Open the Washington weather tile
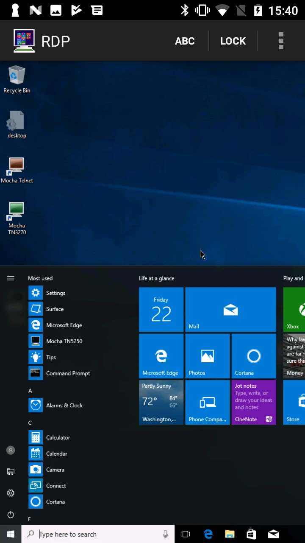This screenshot has width=305, height=543. tap(161, 402)
